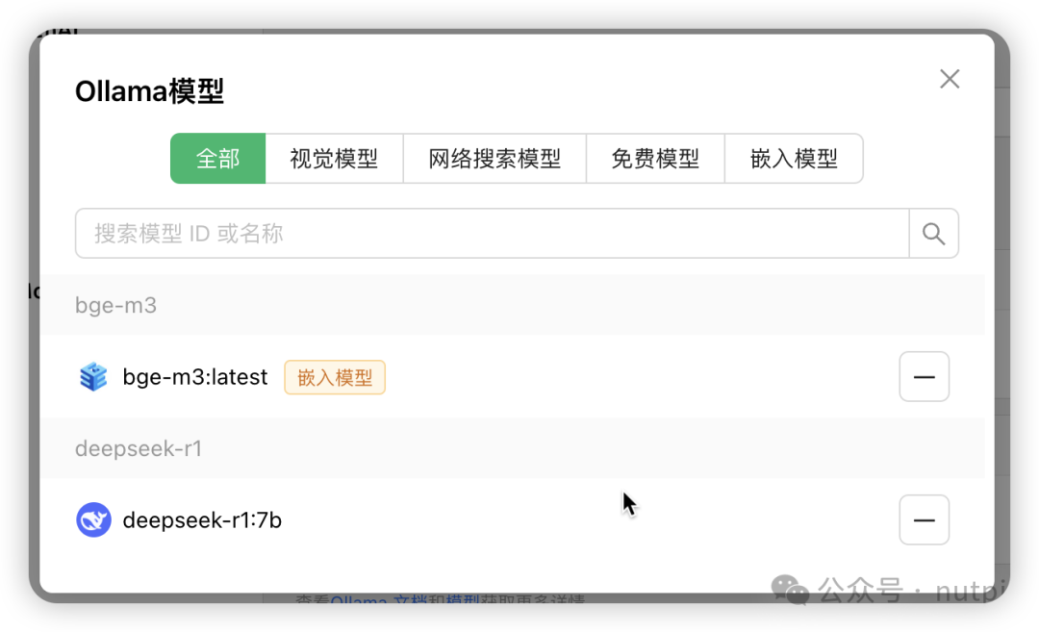Focus the 搜索模型 ID 或名称 search field
1039x632 pixels.
[x=491, y=234]
